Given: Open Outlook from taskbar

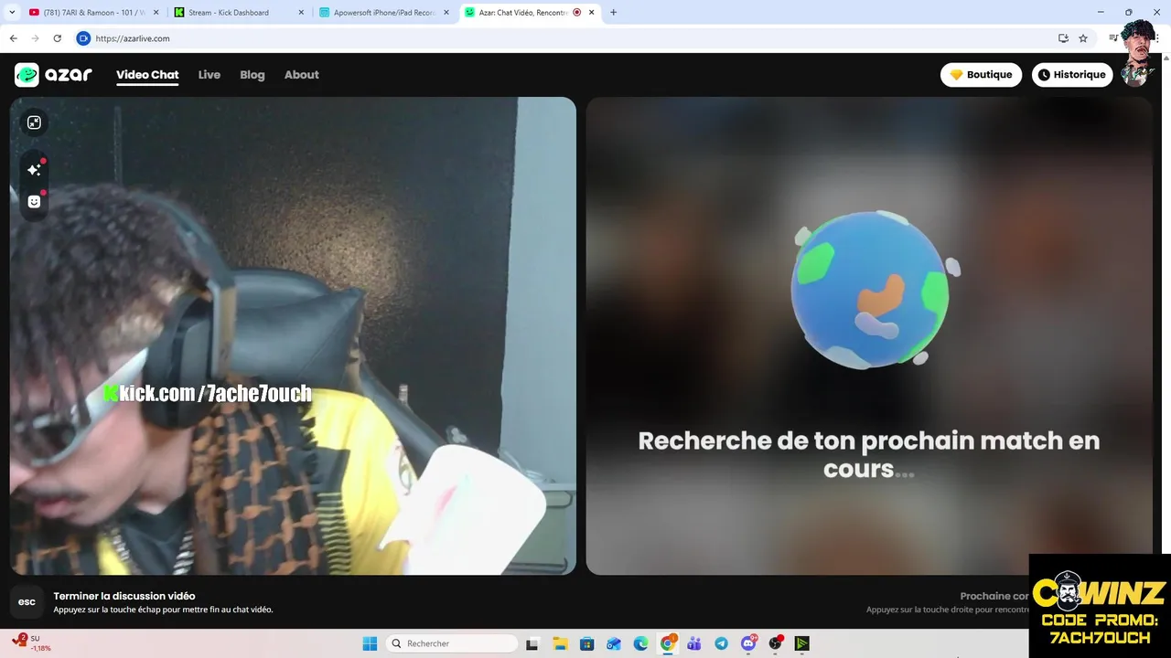Looking at the screenshot, I should click(614, 643).
